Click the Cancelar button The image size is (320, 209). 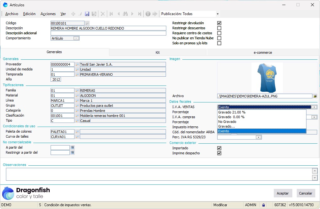[x=306, y=193]
